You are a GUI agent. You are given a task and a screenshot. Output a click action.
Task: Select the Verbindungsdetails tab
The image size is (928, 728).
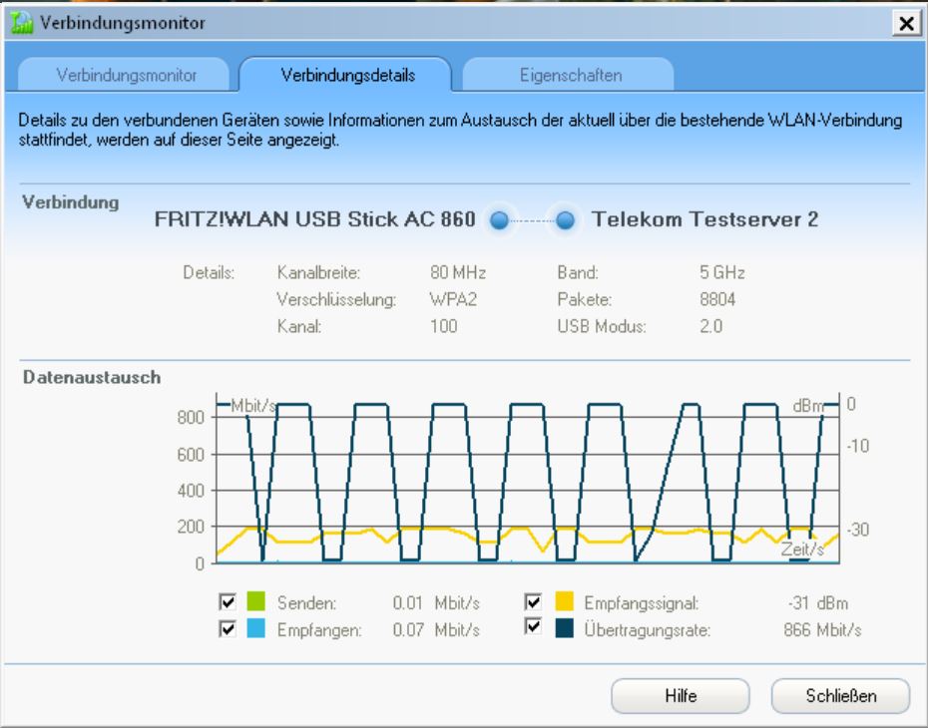[347, 75]
